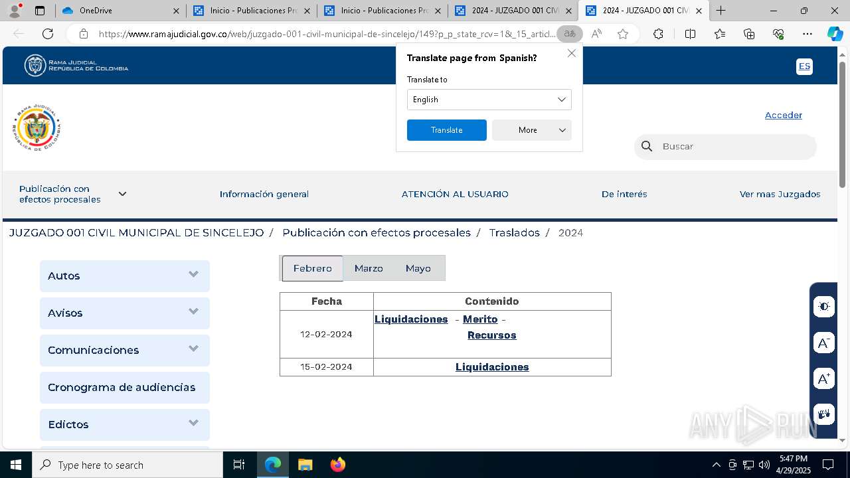The width and height of the screenshot is (850, 478).
Task: Open the Copilot icon
Action: (x=835, y=34)
